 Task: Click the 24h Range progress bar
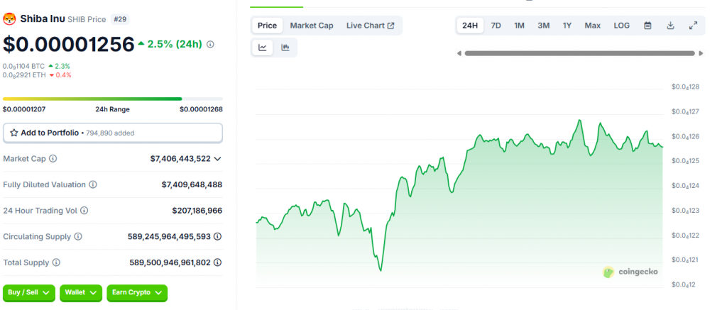pos(113,99)
